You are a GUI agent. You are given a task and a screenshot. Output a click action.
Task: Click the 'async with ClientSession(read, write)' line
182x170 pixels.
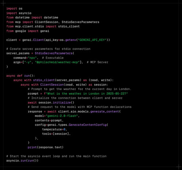click(64, 84)
